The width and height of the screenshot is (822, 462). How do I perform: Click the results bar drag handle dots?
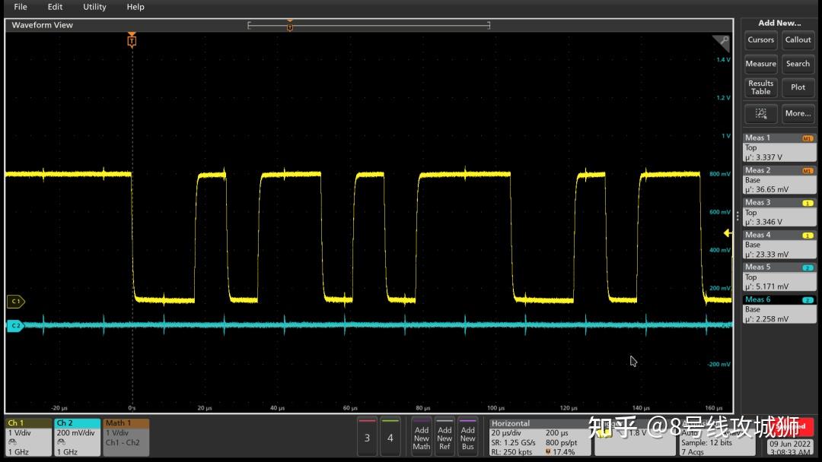(x=738, y=216)
